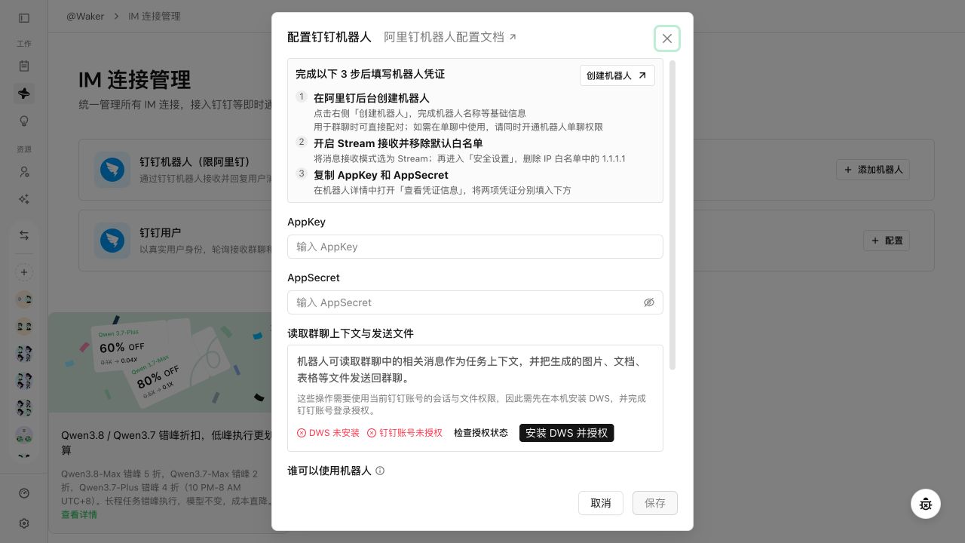The image size is (965, 543).
Task: Close the 配置钉钉机器人 dialog
Action: point(666,38)
